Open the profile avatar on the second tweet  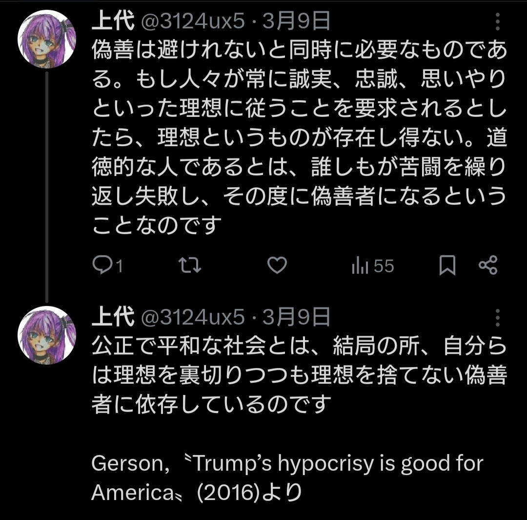click(x=46, y=335)
